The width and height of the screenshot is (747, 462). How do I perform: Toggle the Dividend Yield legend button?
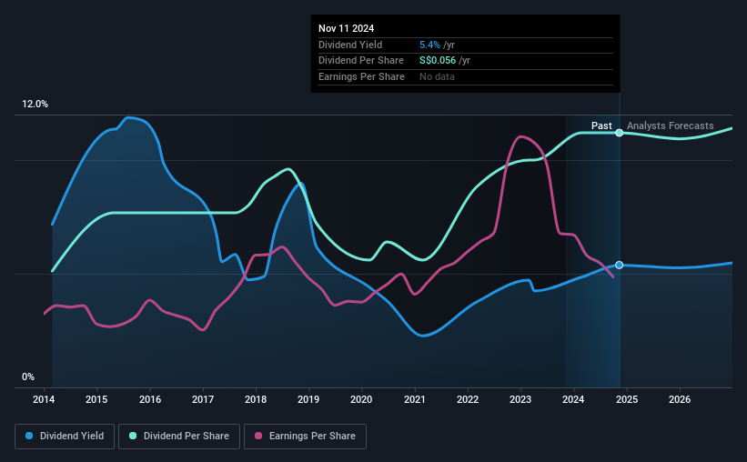[65, 437]
